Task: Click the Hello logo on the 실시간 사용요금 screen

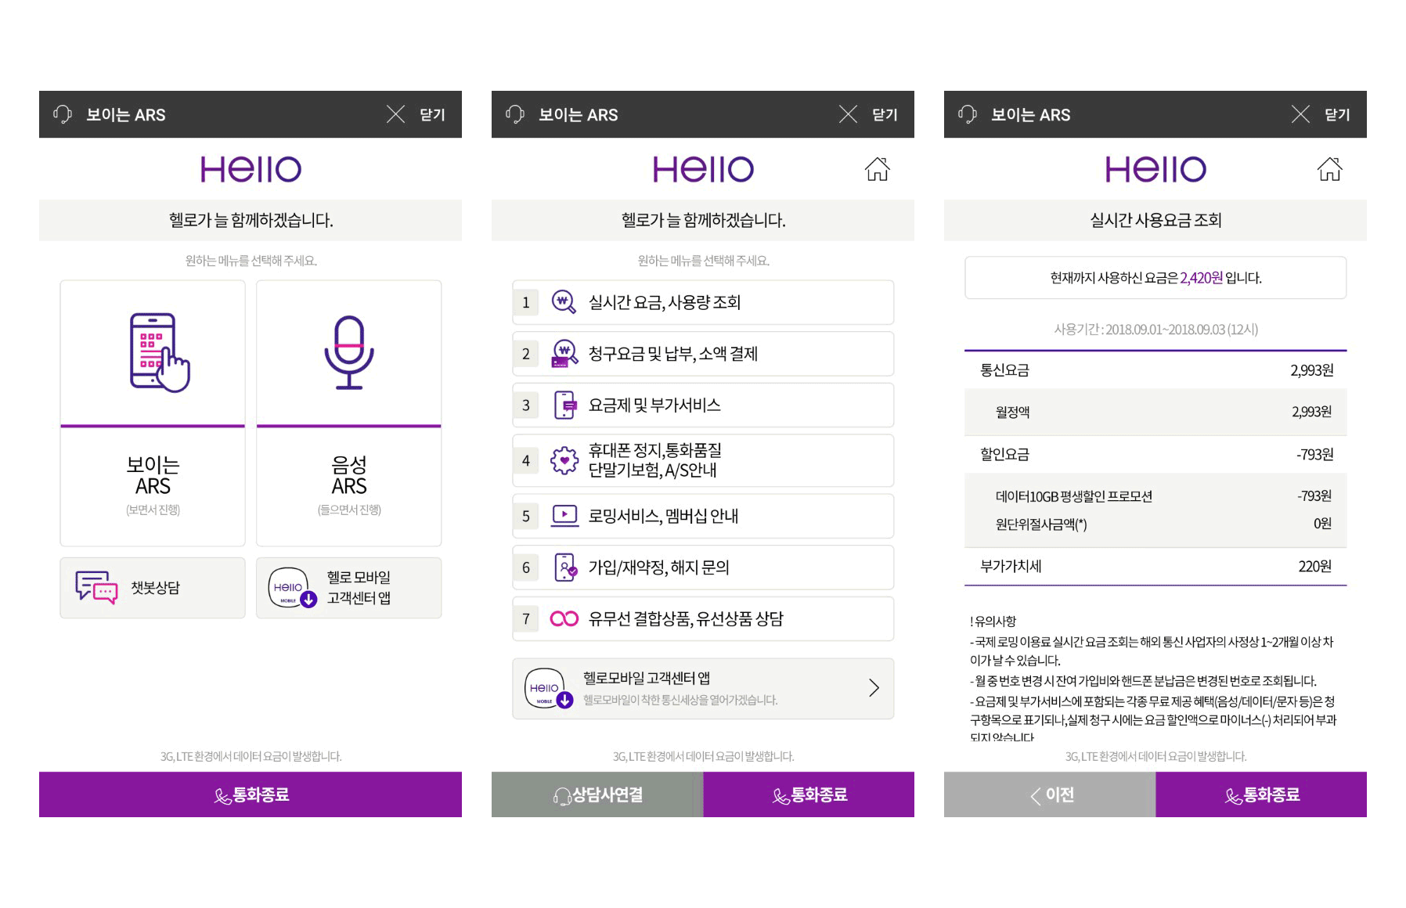Action: (x=1155, y=169)
